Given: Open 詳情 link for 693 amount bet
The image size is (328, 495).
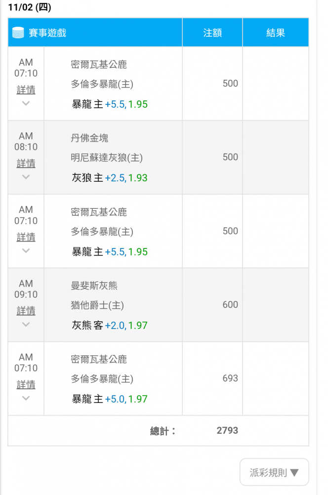Looking at the screenshot, I should click(26, 385).
